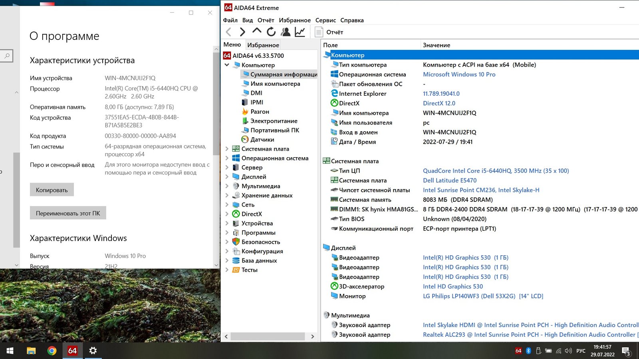
Task: Click the Windows Start button
Action: point(10,351)
